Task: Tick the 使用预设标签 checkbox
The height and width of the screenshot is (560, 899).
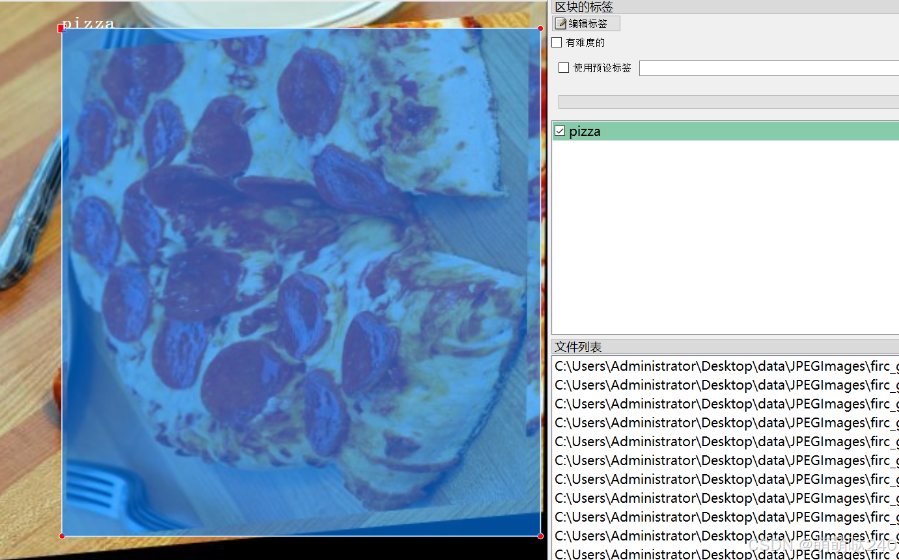Action: [x=564, y=68]
